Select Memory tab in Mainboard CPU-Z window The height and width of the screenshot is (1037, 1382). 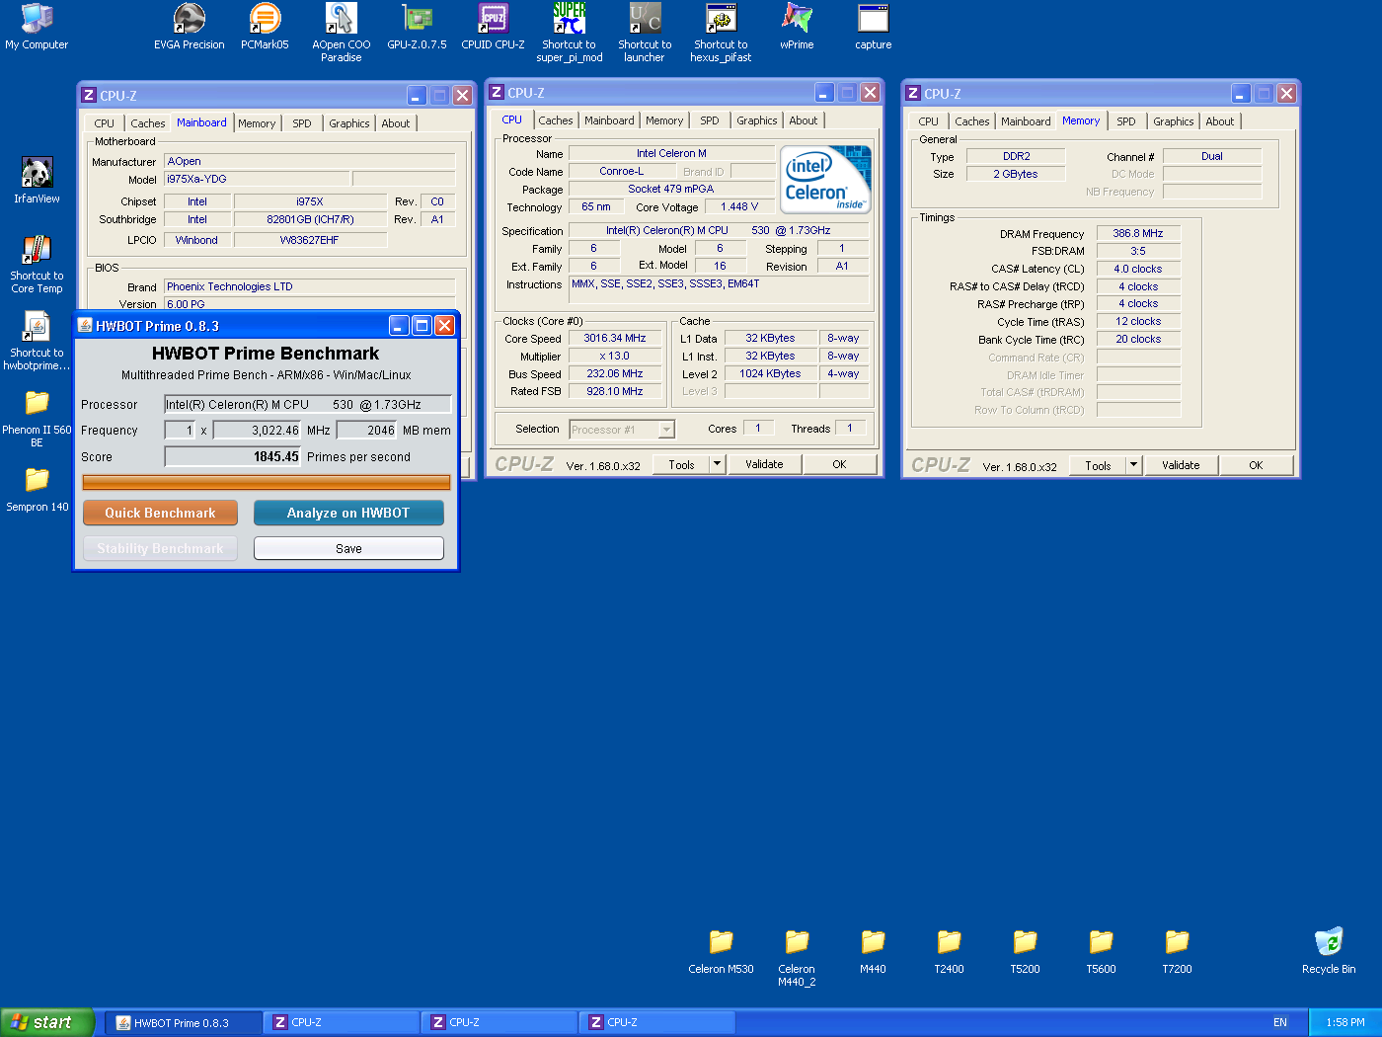[257, 123]
